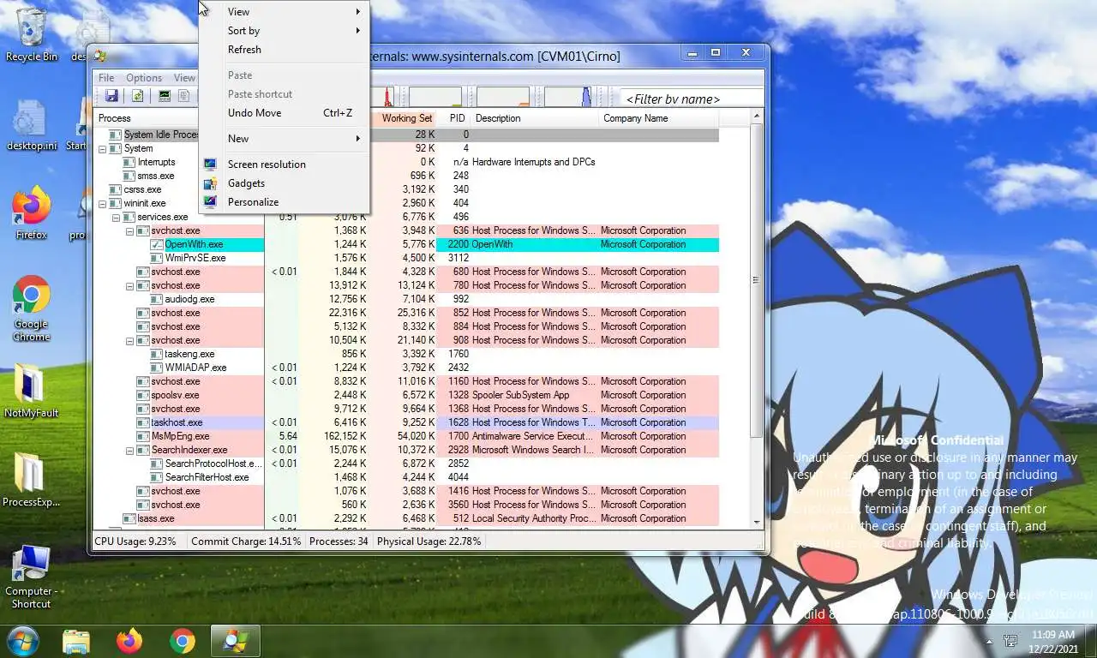Choose Personalize in the context menu
This screenshot has height=658, width=1097.
285,201
